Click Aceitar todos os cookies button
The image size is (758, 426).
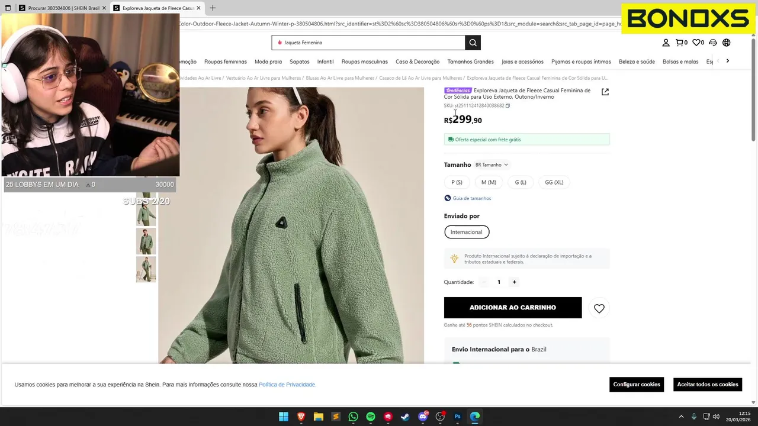(708, 385)
